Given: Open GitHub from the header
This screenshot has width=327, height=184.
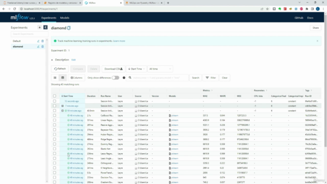Looking at the screenshot, I should tap(299, 18).
